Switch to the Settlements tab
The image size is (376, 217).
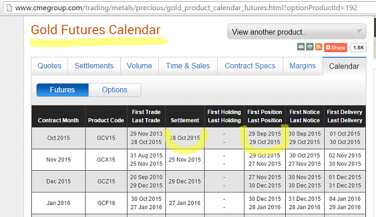pos(94,66)
